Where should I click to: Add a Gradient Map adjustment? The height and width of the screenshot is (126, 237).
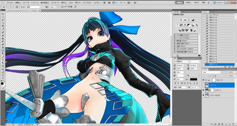tap(191, 30)
